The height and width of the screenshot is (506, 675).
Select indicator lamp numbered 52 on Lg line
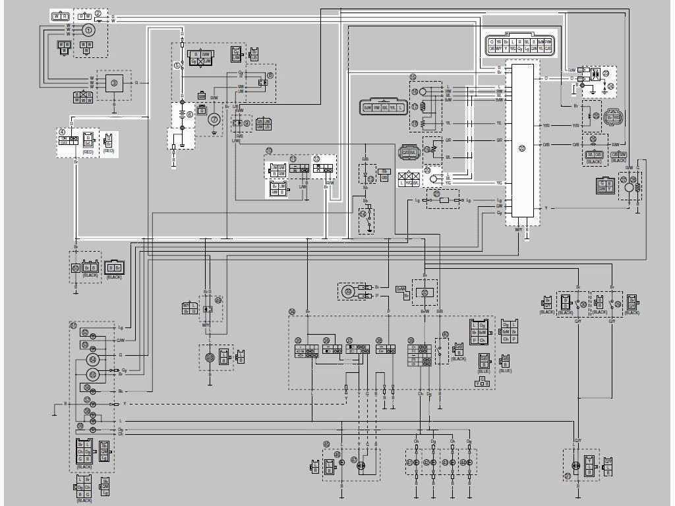[92, 337]
